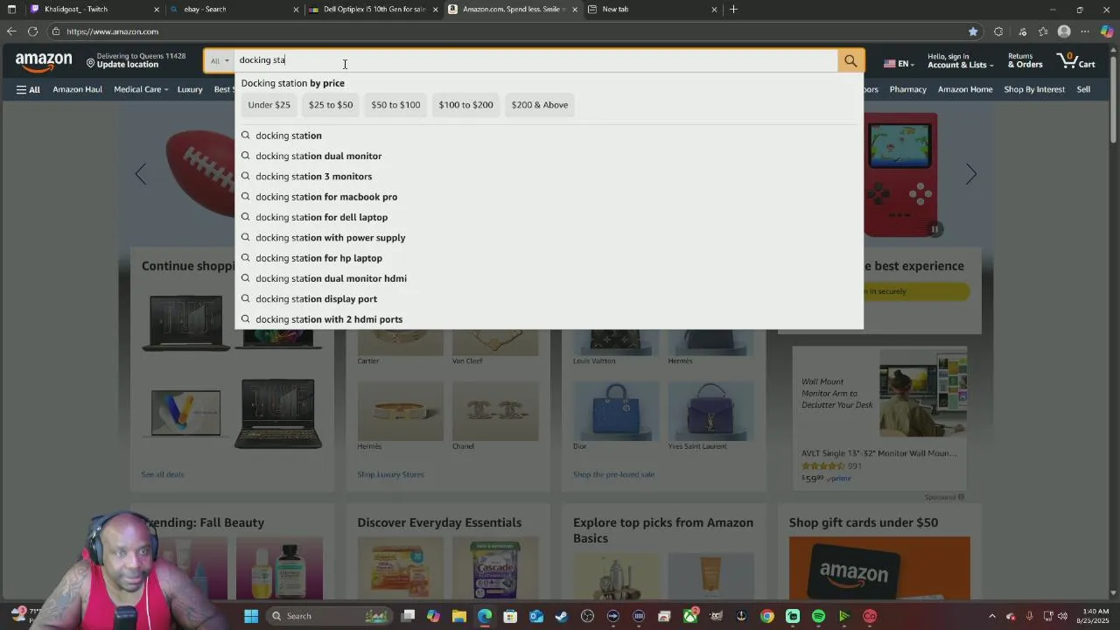Filter docking stations $50 to $100

click(395, 105)
